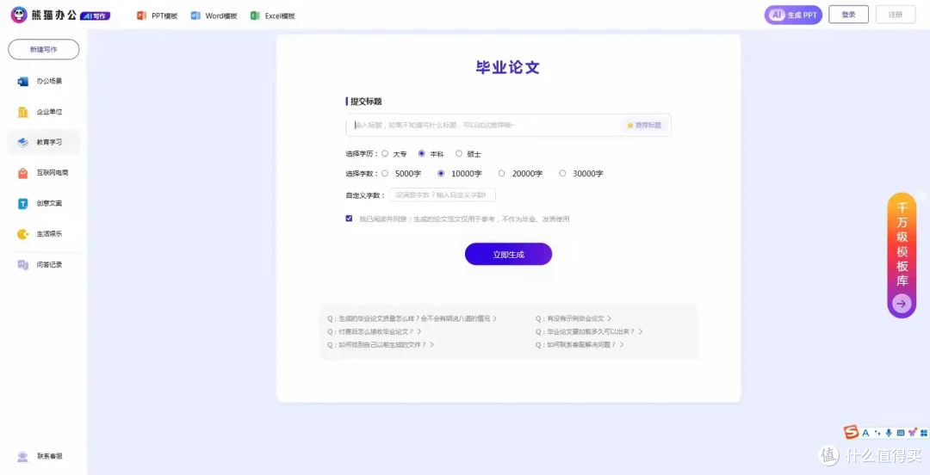Open the 企业单位 sidebar label

49,112
